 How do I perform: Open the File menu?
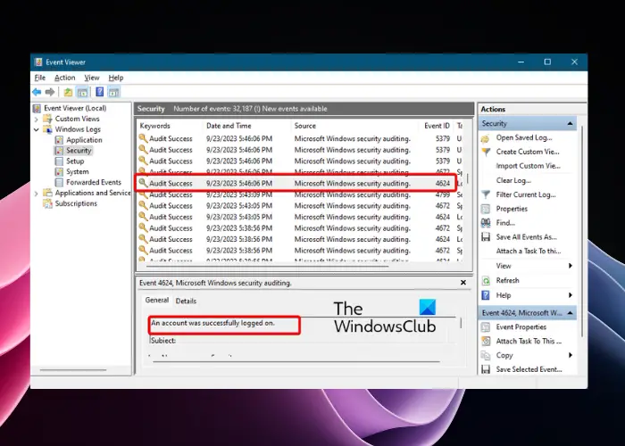point(40,78)
